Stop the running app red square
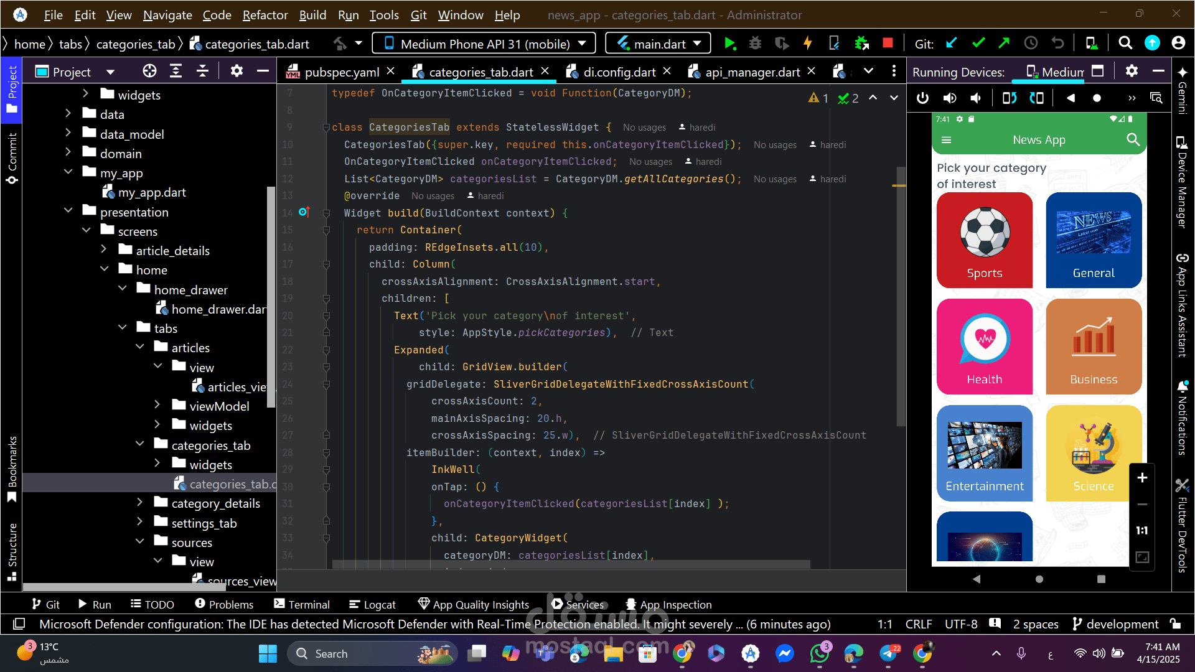 point(888,43)
